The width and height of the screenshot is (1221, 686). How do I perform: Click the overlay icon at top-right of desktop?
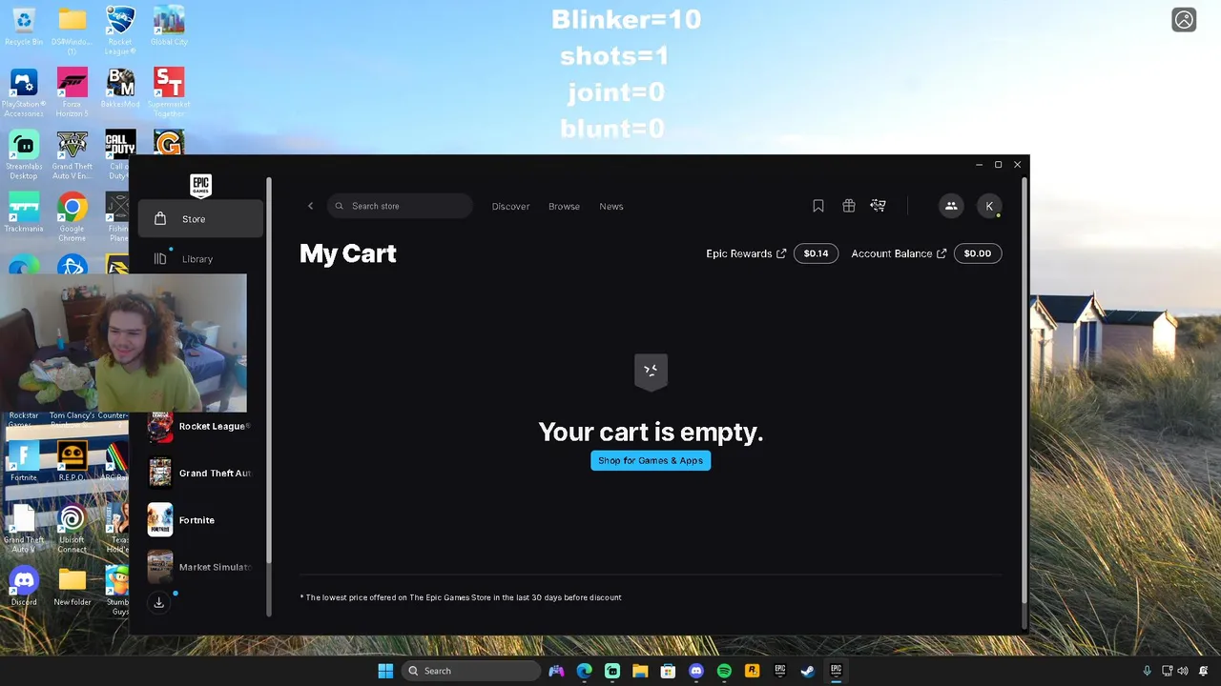pos(1184,20)
